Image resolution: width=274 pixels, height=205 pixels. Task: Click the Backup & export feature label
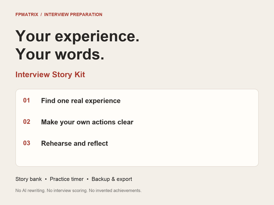click(112, 179)
